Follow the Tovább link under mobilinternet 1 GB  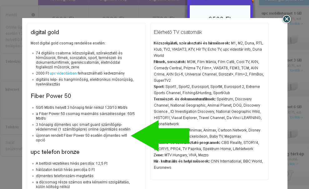coord(296,24)
